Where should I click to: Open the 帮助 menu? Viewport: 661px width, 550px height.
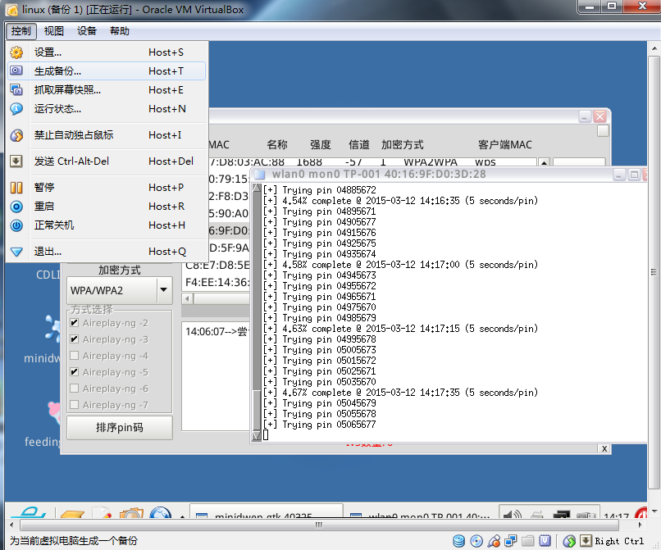click(120, 31)
